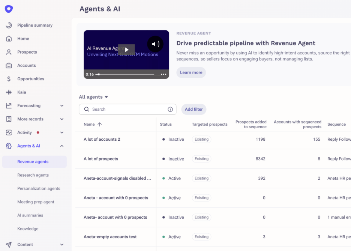Expand the Activity menu chevron

(62, 132)
